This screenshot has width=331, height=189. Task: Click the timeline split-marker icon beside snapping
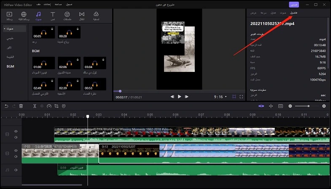(x=271, y=106)
